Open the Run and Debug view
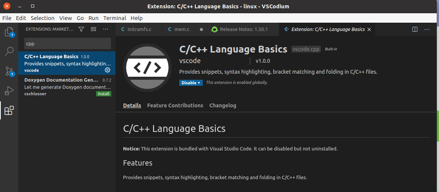This screenshot has width=439, height=192. point(9,91)
